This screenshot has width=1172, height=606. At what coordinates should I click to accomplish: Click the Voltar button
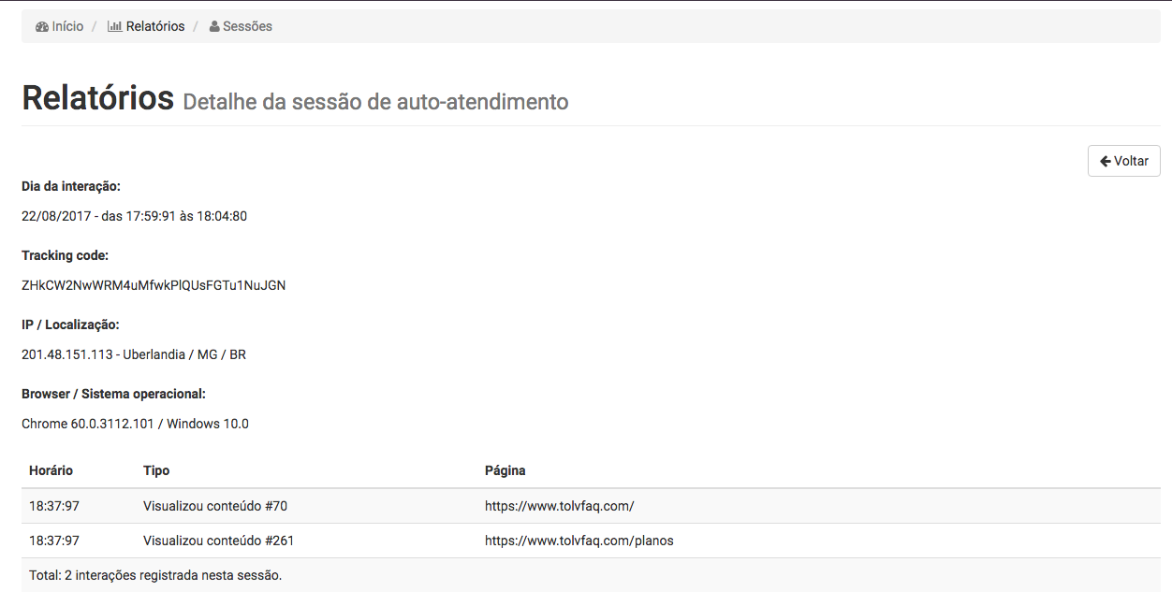point(1123,161)
